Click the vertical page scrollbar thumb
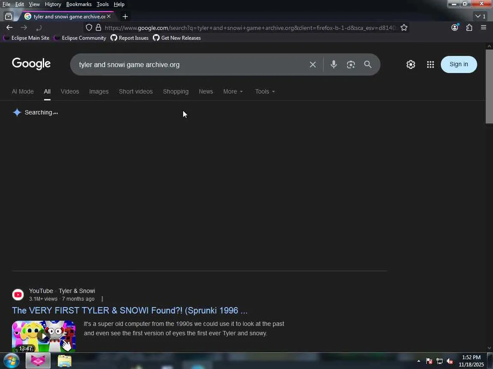 [x=489, y=86]
